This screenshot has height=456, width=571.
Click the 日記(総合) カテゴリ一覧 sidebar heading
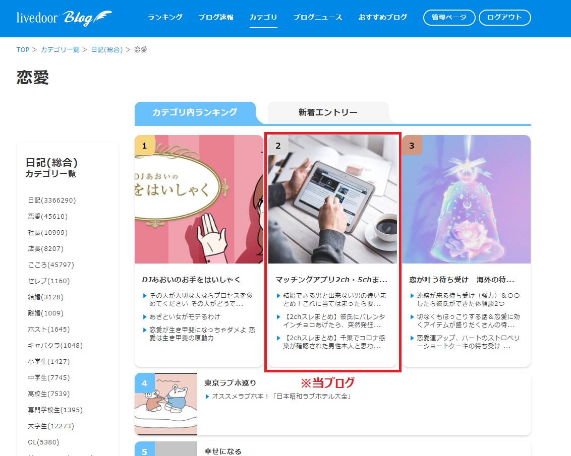click(51, 168)
